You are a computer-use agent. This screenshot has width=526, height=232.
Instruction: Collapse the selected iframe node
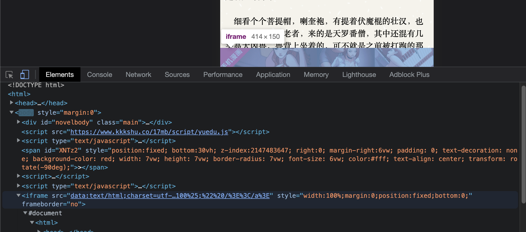[18, 195]
